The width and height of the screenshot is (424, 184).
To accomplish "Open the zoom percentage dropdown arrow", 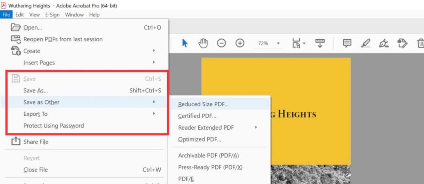I will point(278,43).
